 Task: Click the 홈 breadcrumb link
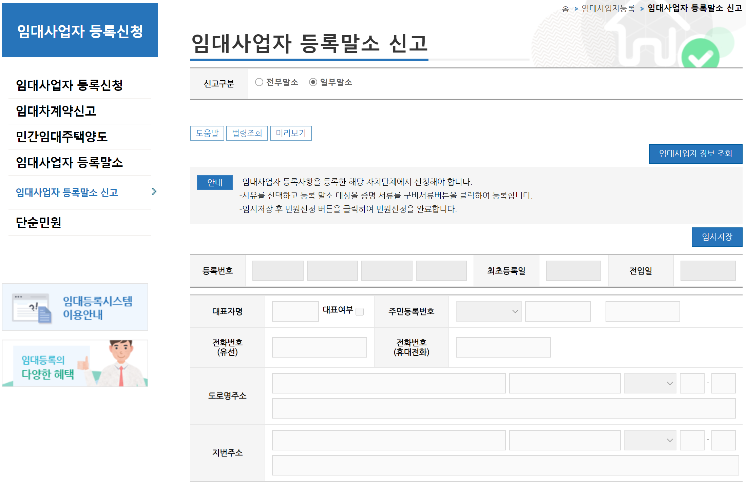tap(565, 8)
